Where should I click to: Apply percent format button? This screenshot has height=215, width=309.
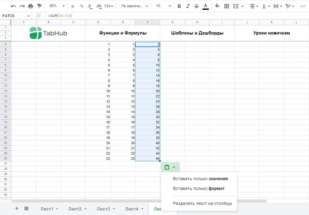coord(81,6)
